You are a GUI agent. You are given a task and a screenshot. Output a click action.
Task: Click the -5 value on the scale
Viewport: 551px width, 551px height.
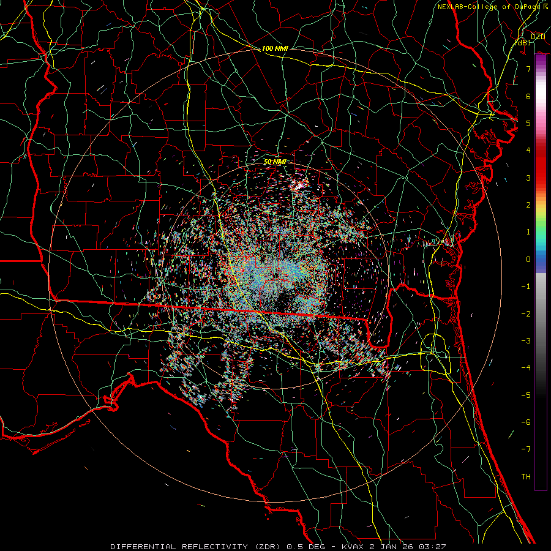pyautogui.click(x=526, y=395)
